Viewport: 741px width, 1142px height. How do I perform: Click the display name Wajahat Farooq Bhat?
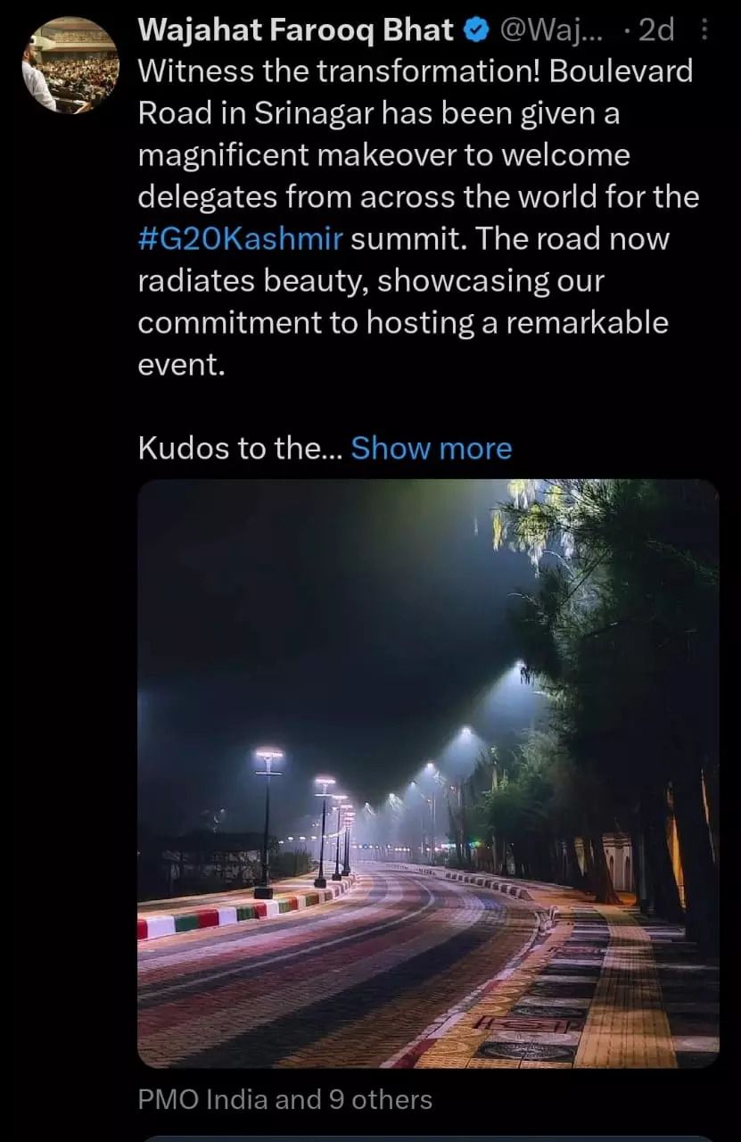coord(296,31)
